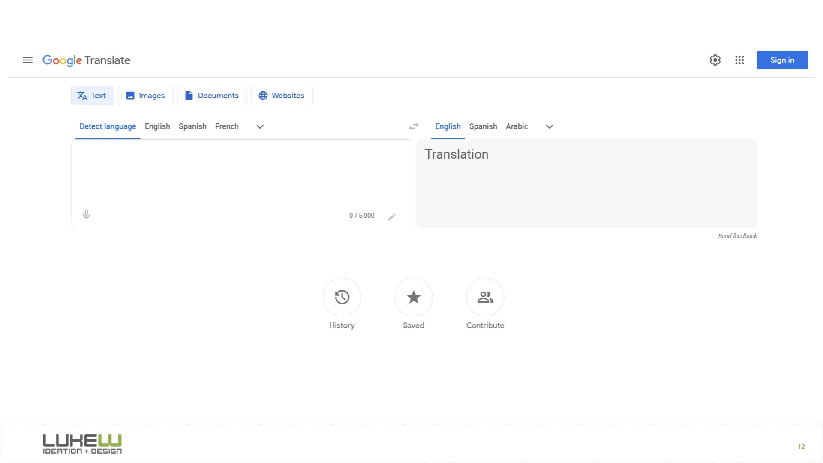This screenshot has height=463, width=823.
Task: Open the Images translation mode
Action: pos(146,95)
